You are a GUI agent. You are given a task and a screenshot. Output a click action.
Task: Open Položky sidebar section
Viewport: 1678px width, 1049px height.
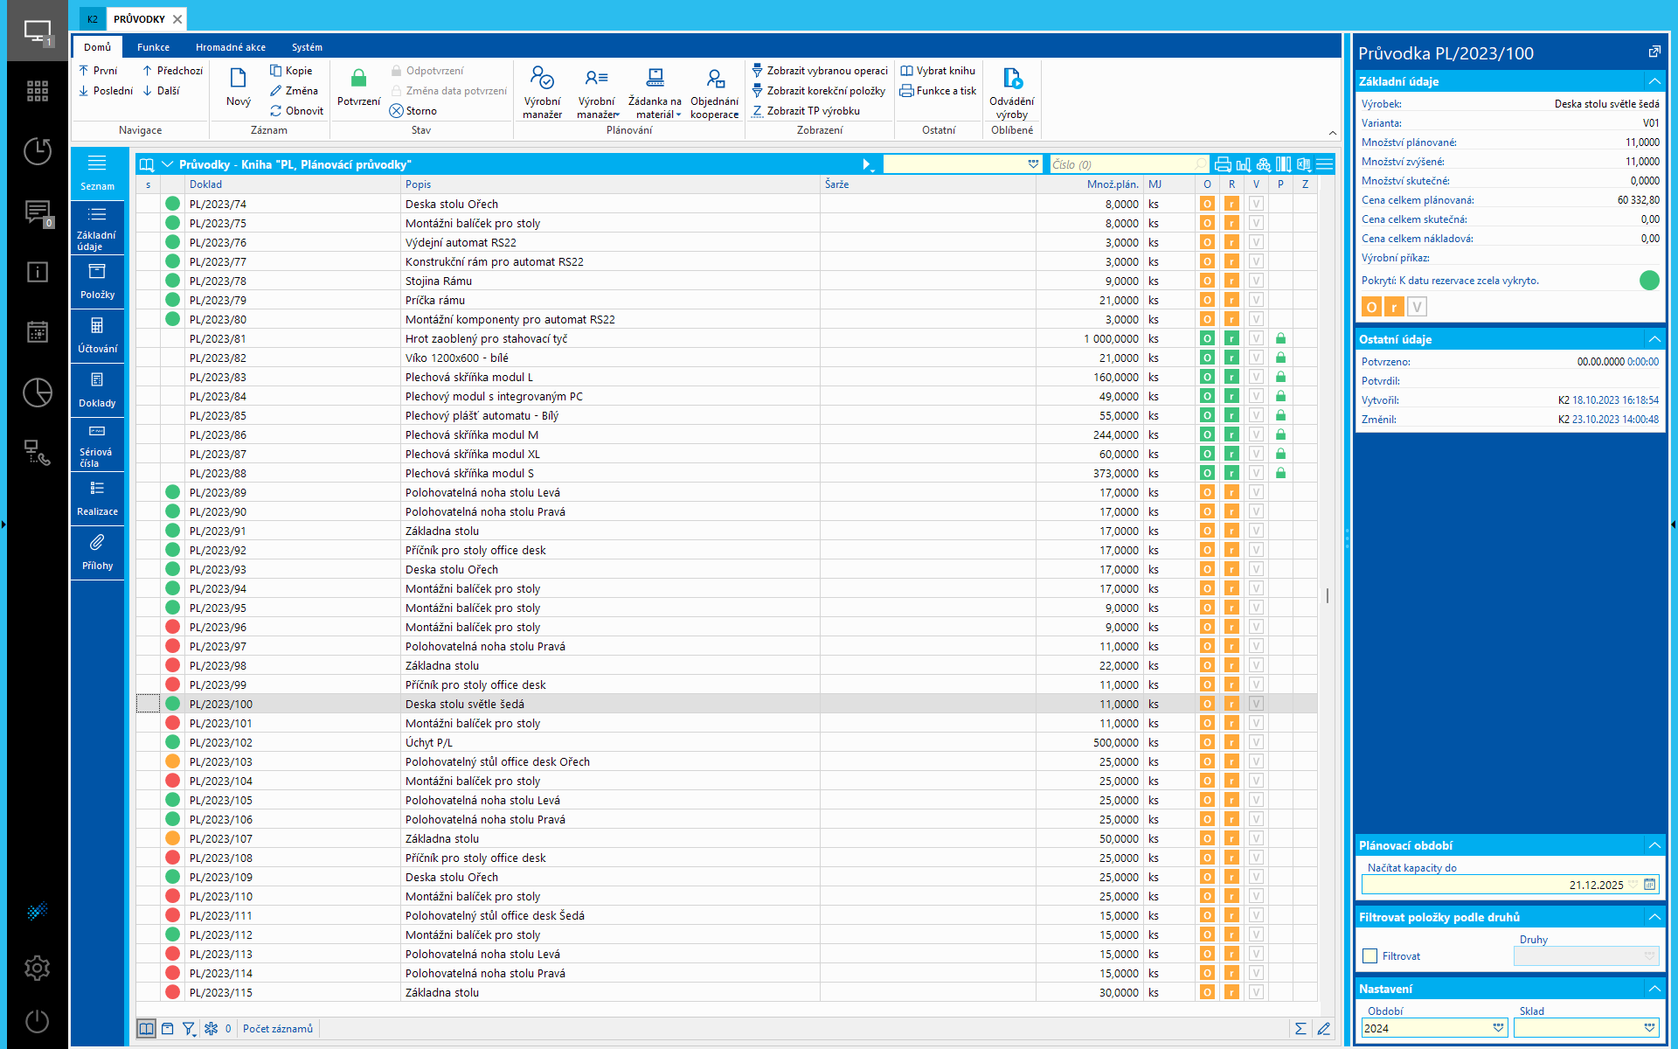[97, 281]
